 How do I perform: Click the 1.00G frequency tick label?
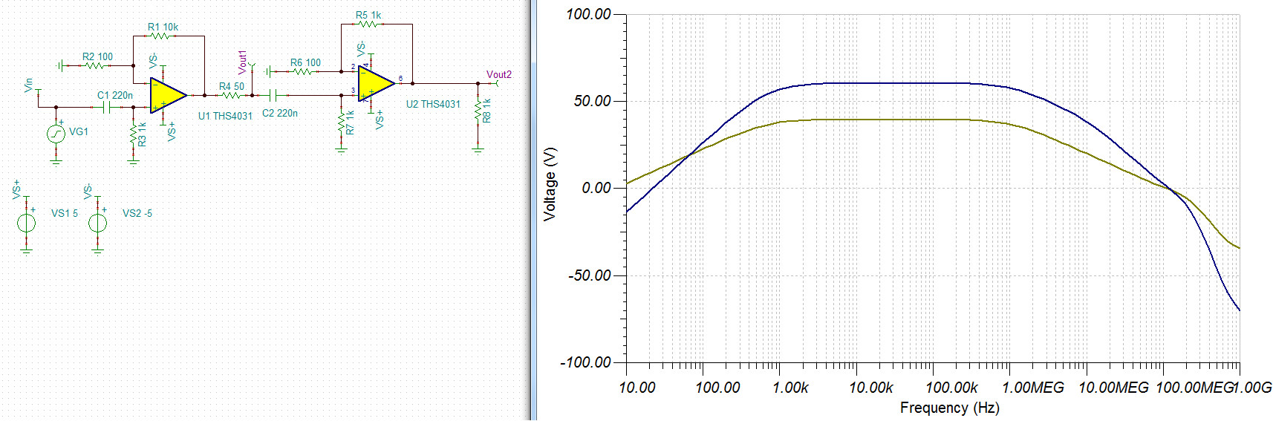(x=1253, y=388)
